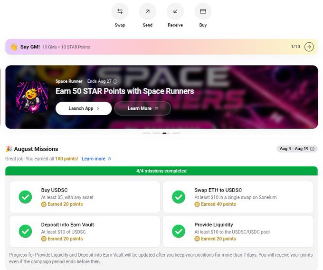This screenshot has width=323, height=270.
Task: Open the Provide Liquidity mission title
Action: [x=214, y=225]
